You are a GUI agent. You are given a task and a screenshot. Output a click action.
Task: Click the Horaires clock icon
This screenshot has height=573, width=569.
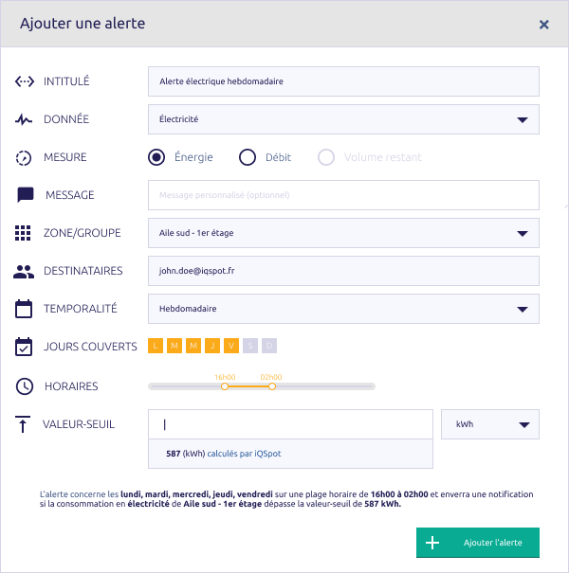[x=24, y=386]
